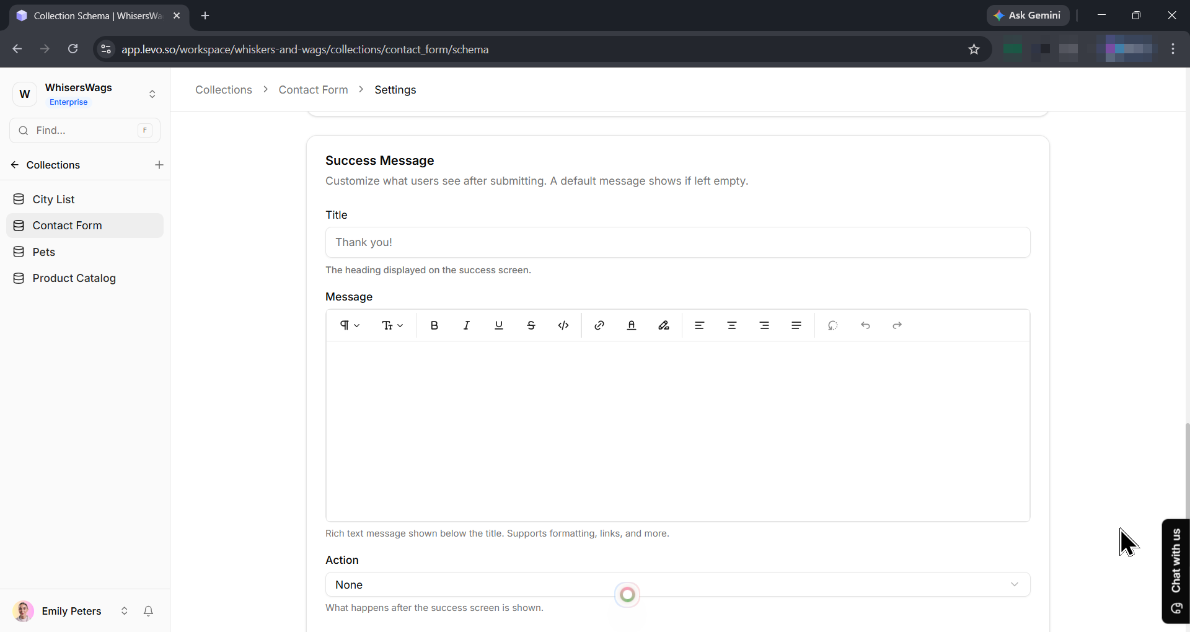Center align the message text
This screenshot has height=632, width=1190.
(x=731, y=325)
